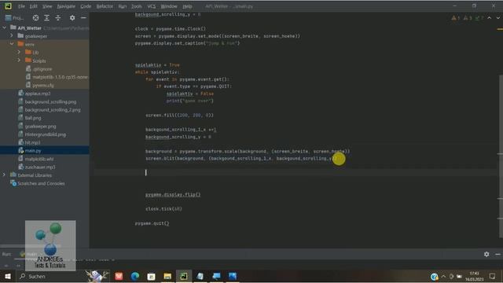This screenshot has width=503, height=283.
Task: Open the Project view selector dropdown
Action: tap(14, 18)
